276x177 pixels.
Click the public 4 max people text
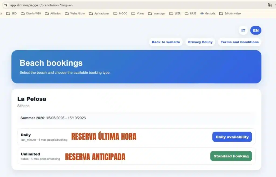pyautogui.click(x=40, y=159)
